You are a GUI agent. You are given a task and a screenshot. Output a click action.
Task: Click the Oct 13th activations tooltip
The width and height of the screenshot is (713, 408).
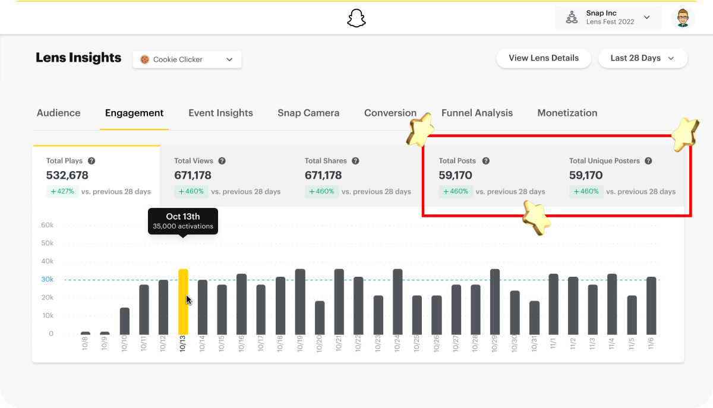(x=183, y=221)
